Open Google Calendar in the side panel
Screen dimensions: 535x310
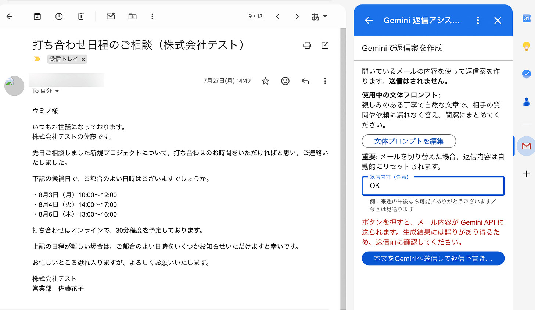[527, 18]
